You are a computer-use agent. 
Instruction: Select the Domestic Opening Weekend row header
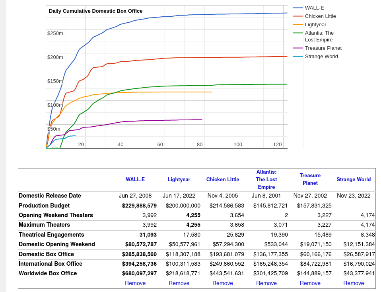coord(57,244)
